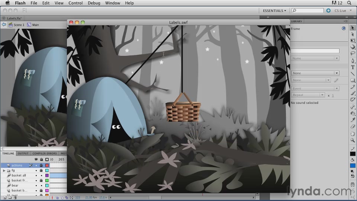Open the CS Live dropdown
Image resolution: width=357 pixels, height=201 pixels.
pyautogui.click(x=343, y=10)
